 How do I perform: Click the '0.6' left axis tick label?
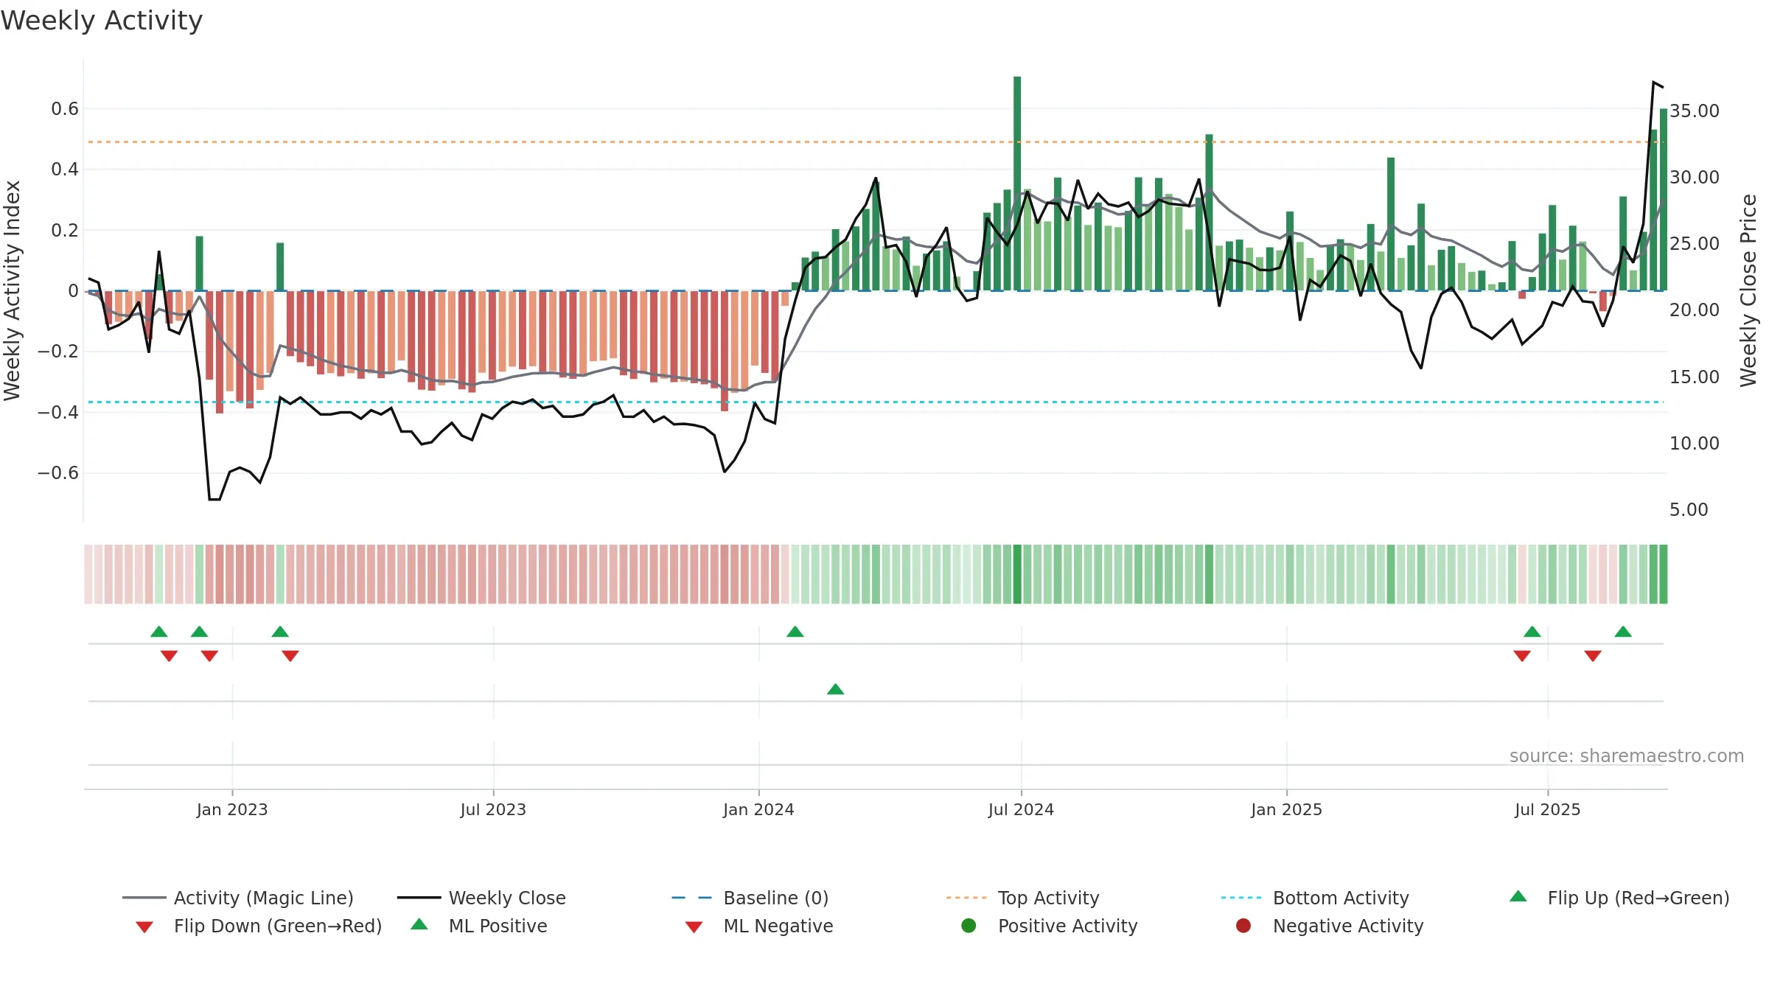[65, 109]
